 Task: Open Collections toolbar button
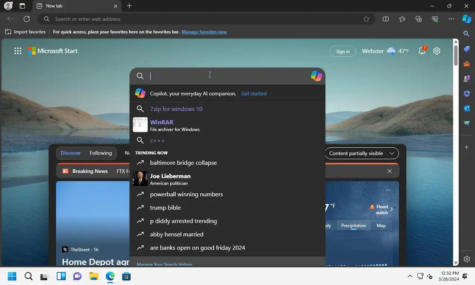[x=419, y=19]
